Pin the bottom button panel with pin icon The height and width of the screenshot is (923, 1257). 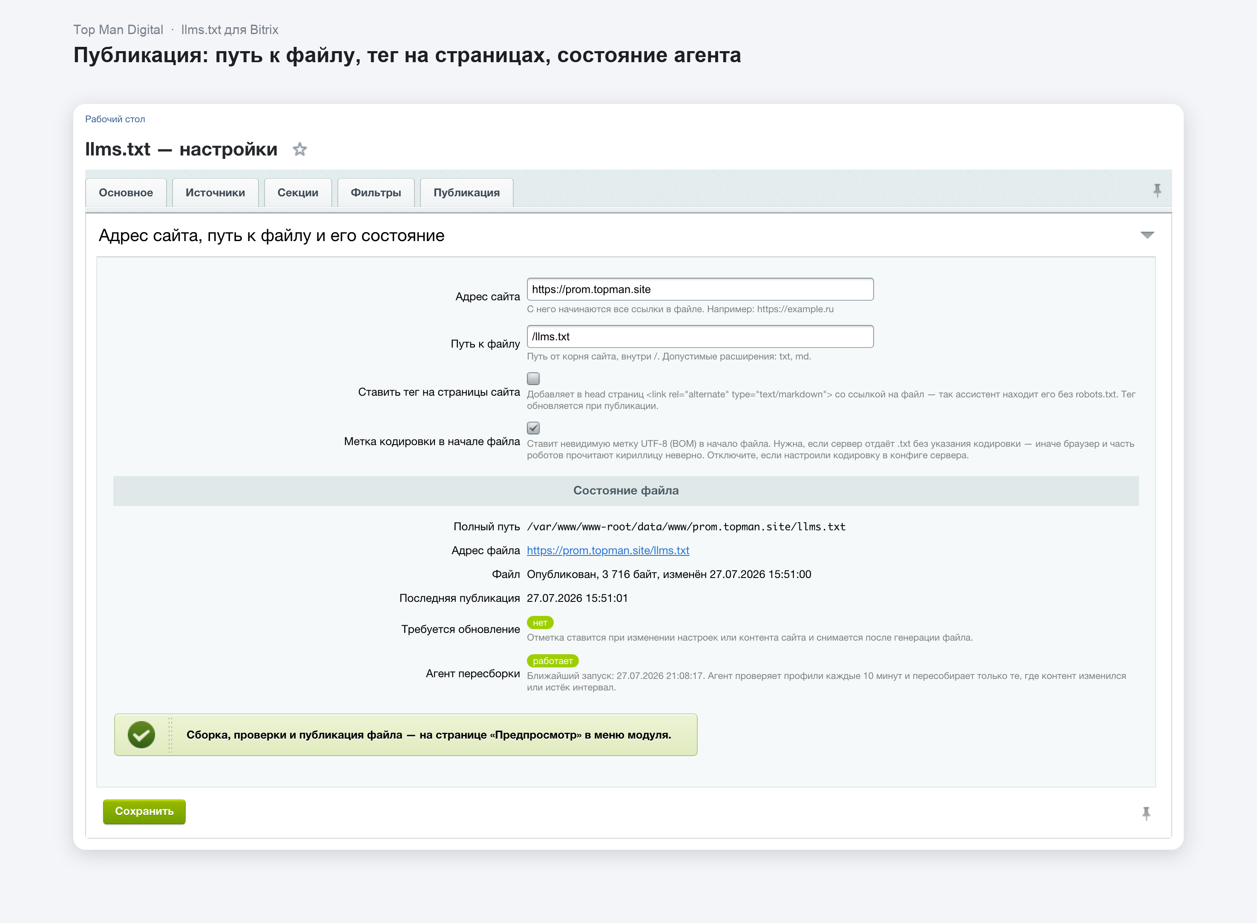point(1146,814)
